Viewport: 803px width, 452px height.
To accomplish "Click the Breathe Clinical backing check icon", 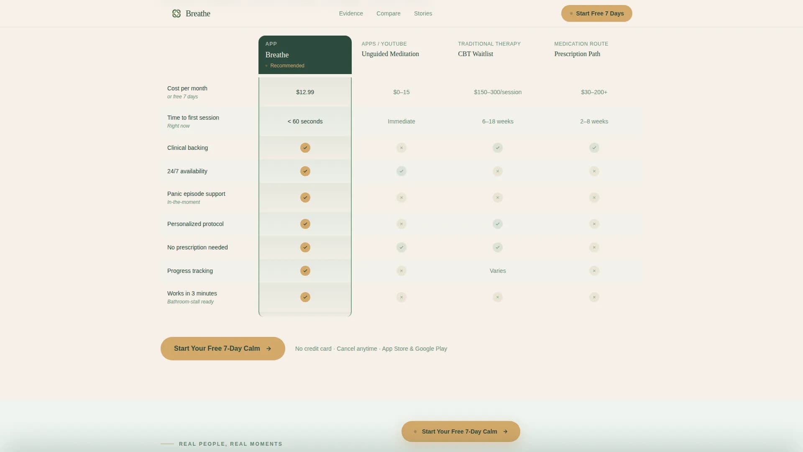I will coord(305,148).
